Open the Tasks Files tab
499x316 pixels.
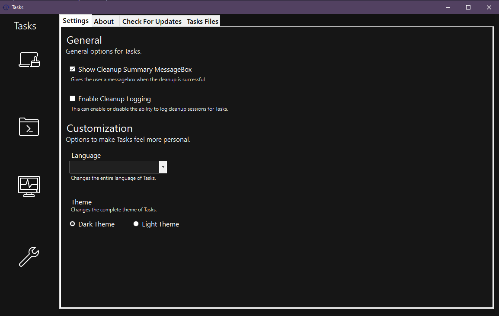pos(202,21)
